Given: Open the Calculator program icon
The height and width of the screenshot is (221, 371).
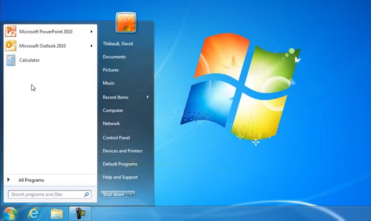Looking at the screenshot, I should coord(11,60).
